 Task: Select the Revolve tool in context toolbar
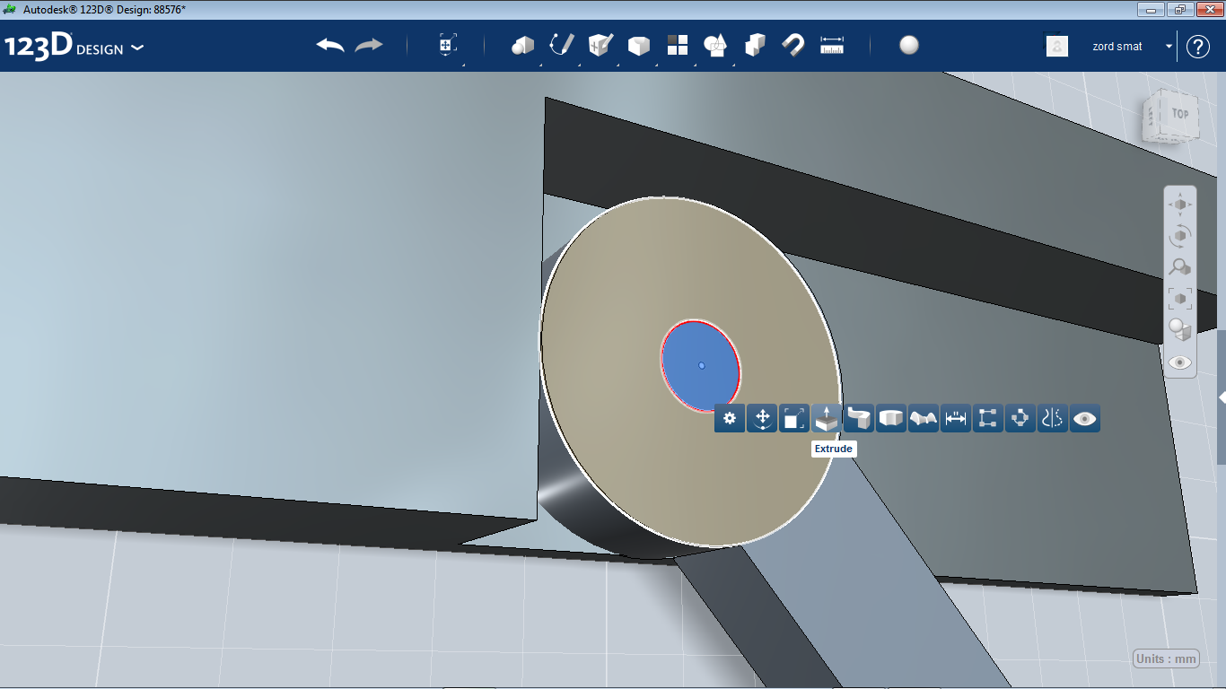891,418
